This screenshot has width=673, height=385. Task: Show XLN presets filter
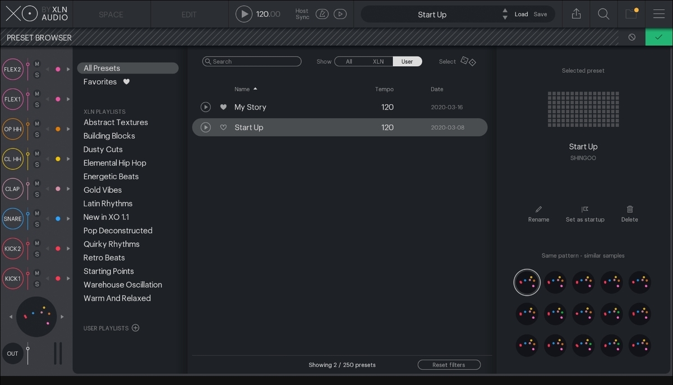click(x=379, y=62)
